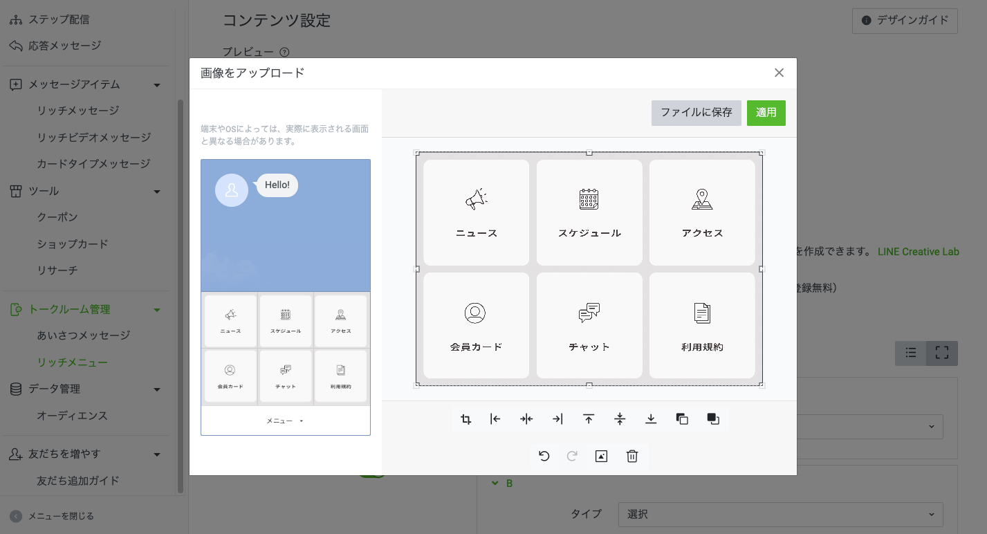
Task: Click the ニュース cell in phone preview
Action: 230,321
